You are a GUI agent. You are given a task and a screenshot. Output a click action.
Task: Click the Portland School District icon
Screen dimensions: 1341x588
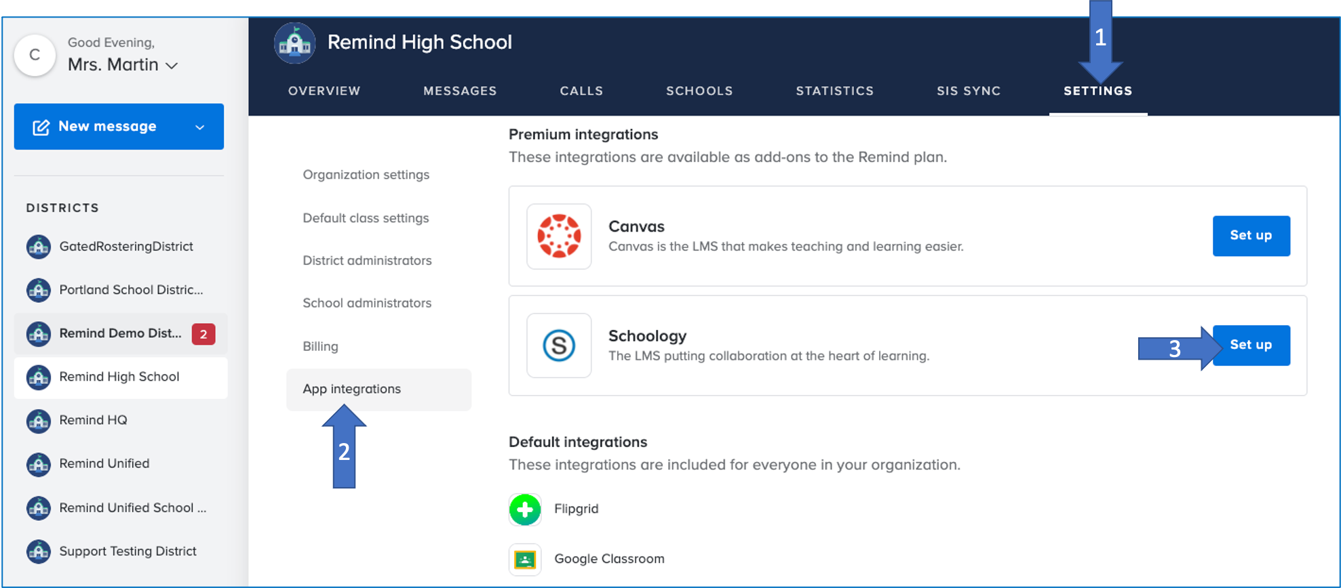tap(39, 290)
